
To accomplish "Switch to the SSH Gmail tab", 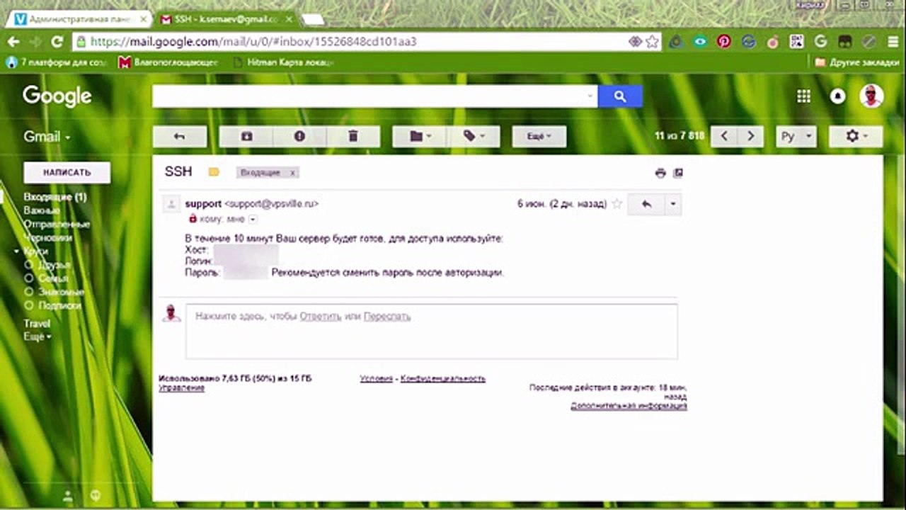I will click(x=224, y=19).
